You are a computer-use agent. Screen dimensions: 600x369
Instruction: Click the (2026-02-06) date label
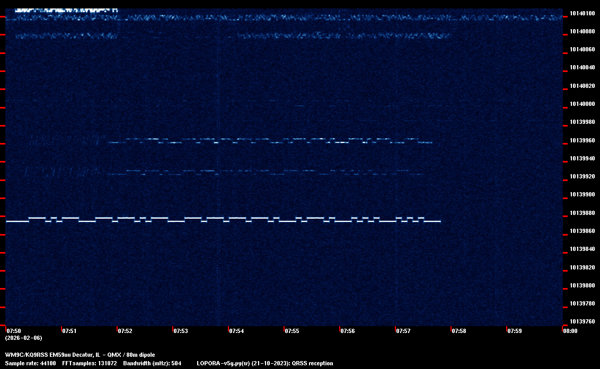coord(23,338)
